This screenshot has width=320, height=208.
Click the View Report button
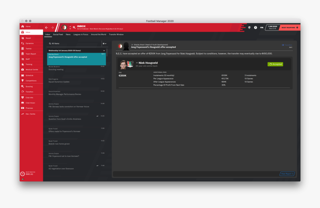click(287, 174)
